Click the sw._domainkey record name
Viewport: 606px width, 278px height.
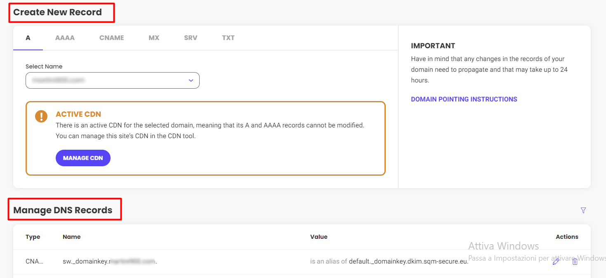tap(110, 262)
